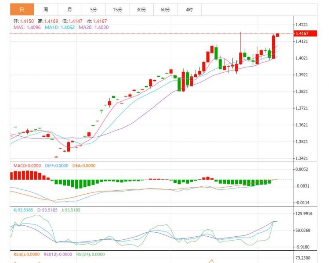
Task: Click the J:93.5185 KDJ label
Action: pyautogui.click(x=71, y=210)
